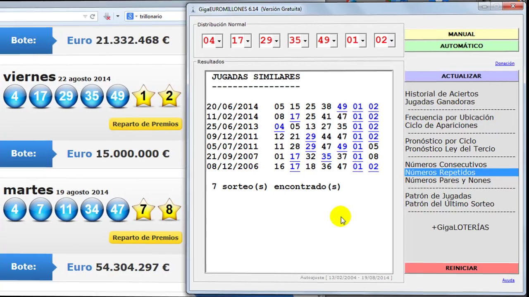Image resolution: width=529 pixels, height=297 pixels.
Task: Click the Bote label beside 21.332.468 €
Action: click(x=24, y=40)
